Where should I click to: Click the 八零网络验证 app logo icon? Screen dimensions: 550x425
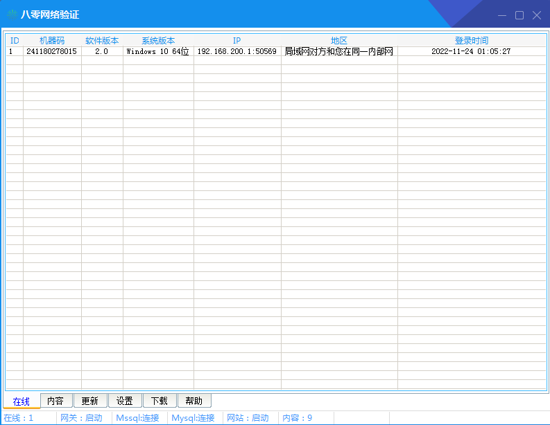tap(12, 15)
